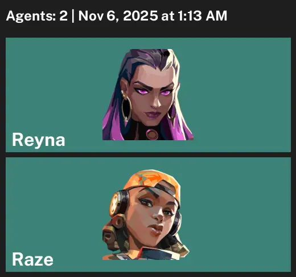Select the Reyna name label
296x277 pixels.
pyautogui.click(x=39, y=140)
